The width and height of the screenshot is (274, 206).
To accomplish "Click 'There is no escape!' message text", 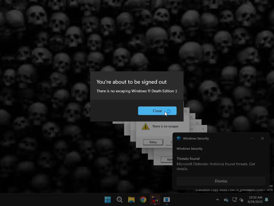I will tap(165, 126).
